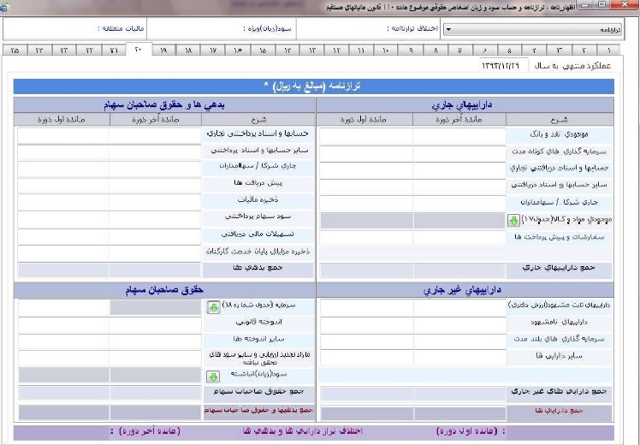Click the جمع دارایی ها end-of-period total
The width and height of the screenshot is (640, 445).
[x=459, y=413]
